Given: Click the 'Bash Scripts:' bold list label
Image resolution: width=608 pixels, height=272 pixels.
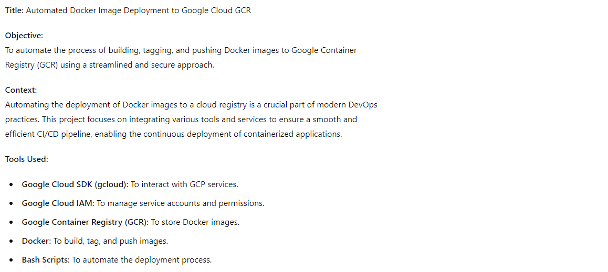Looking at the screenshot, I should [x=46, y=260].
